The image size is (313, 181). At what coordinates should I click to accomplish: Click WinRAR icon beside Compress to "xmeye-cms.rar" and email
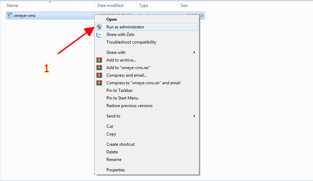click(x=99, y=83)
